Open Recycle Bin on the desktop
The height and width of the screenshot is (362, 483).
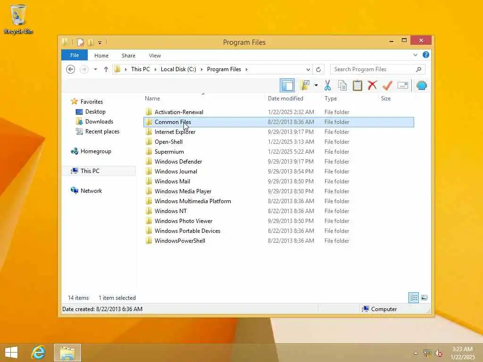tap(18, 19)
